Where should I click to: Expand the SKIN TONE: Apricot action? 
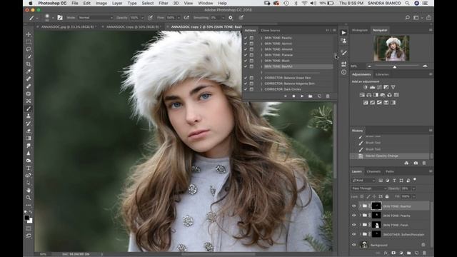pyautogui.click(x=261, y=44)
